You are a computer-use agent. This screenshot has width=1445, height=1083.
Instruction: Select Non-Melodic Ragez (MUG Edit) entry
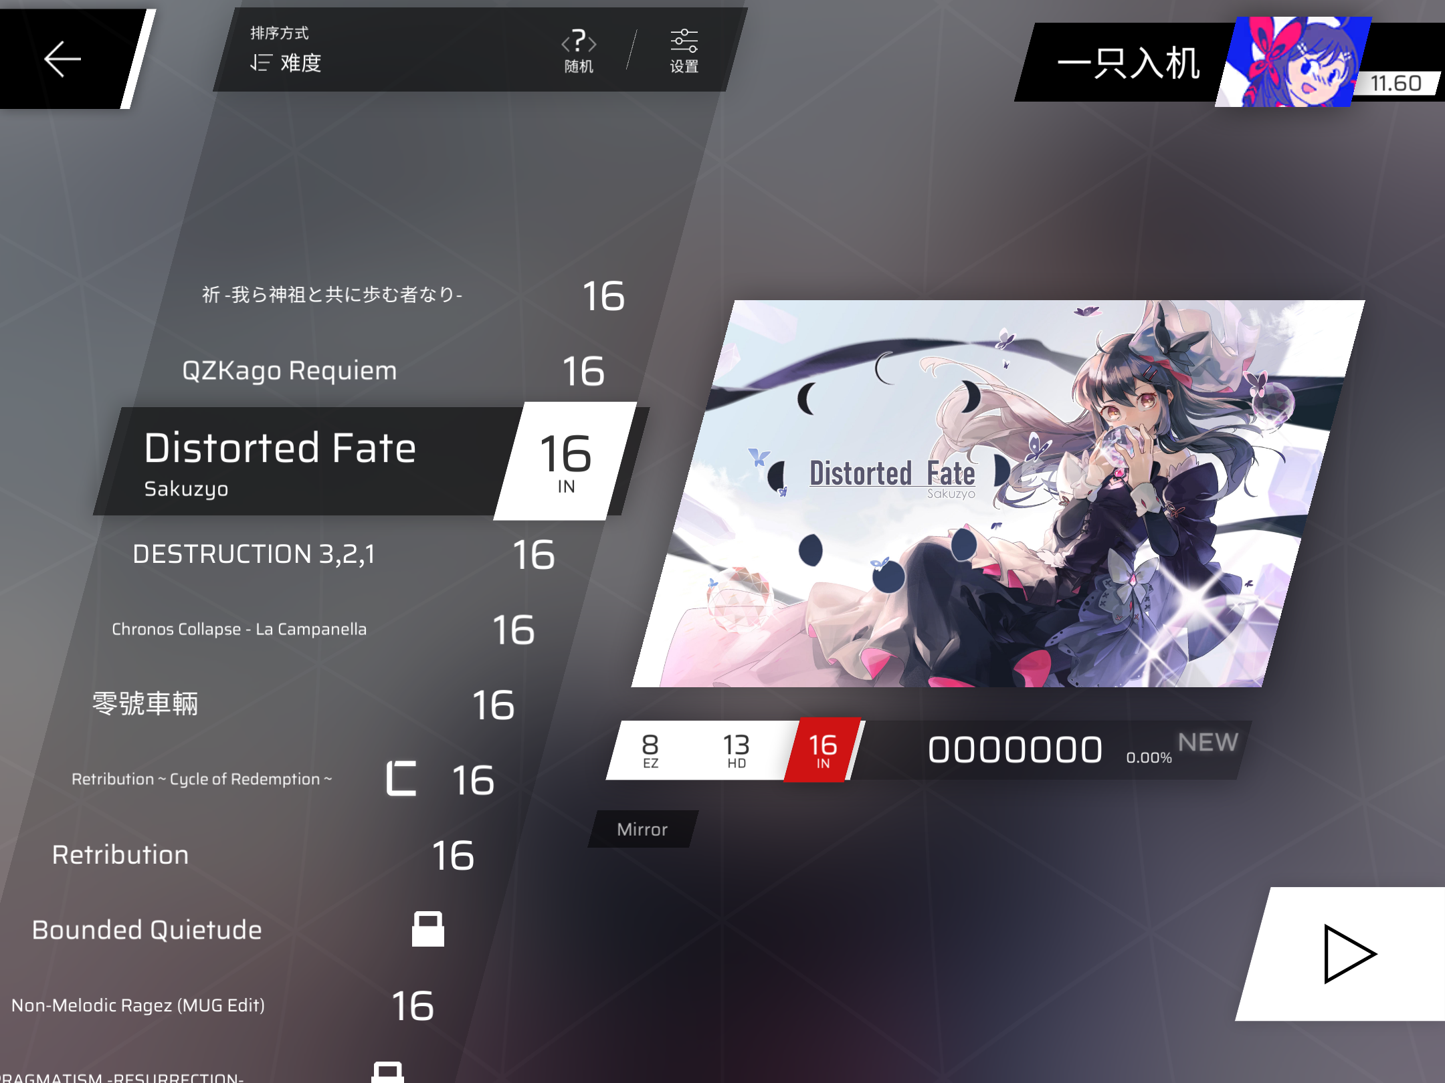(x=138, y=1005)
